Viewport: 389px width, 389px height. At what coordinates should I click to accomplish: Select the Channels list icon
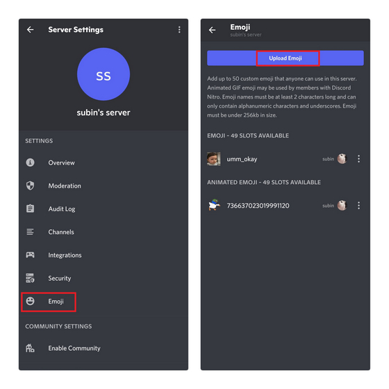31,232
